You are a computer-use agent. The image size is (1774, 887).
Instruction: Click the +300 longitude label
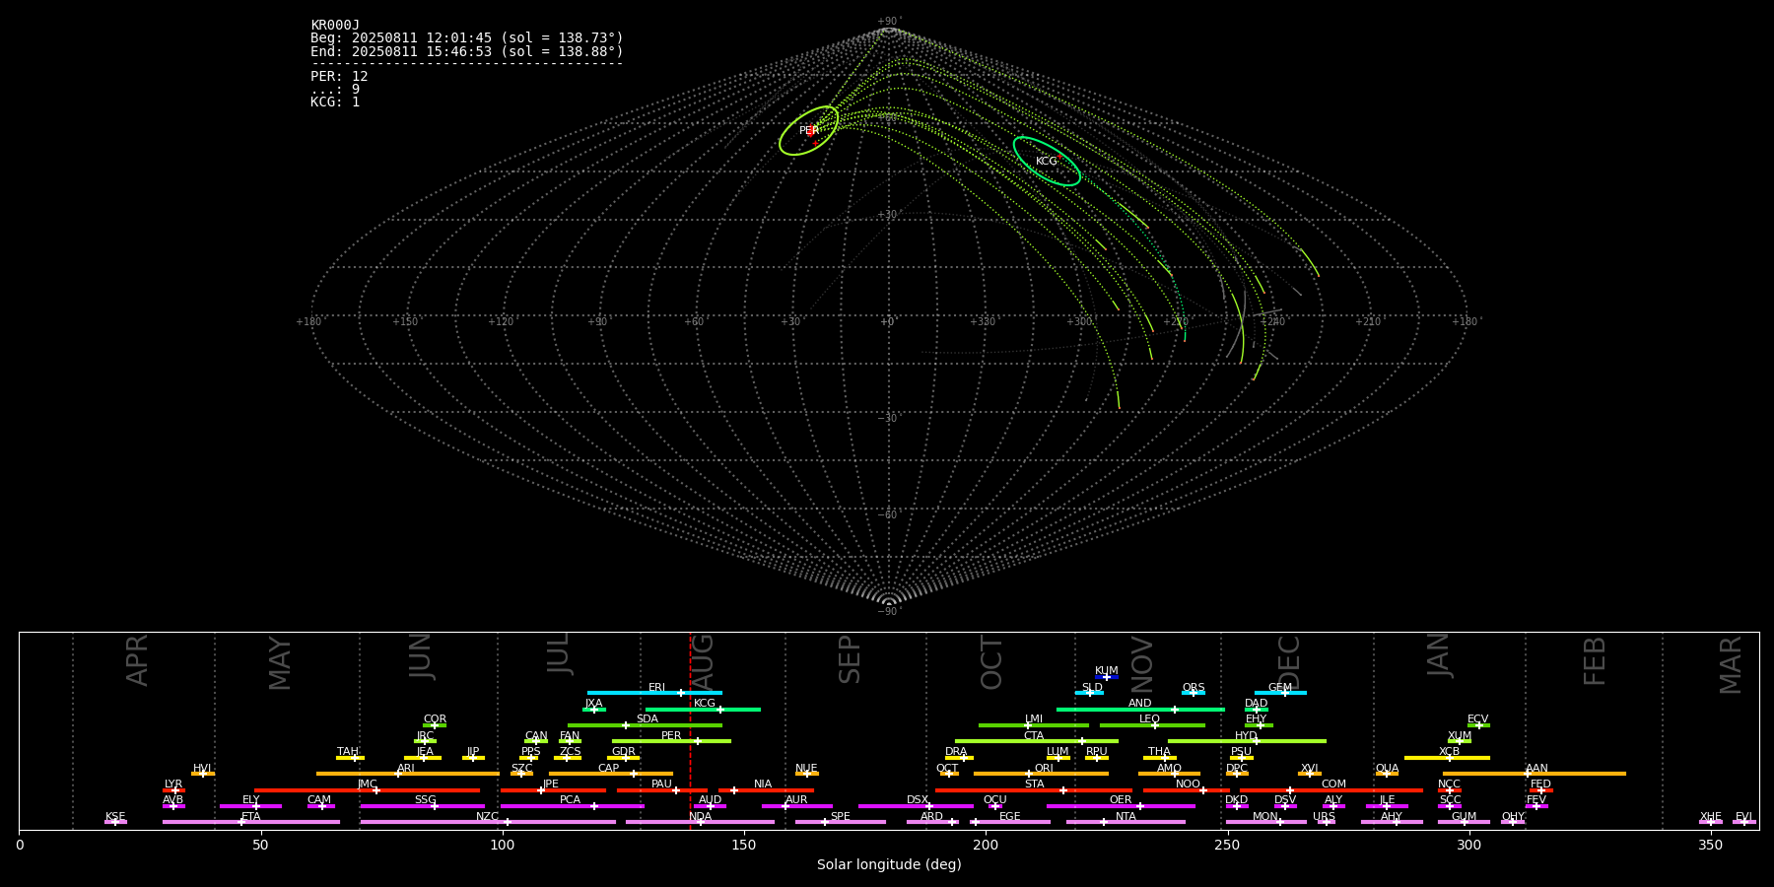[x=1080, y=322]
